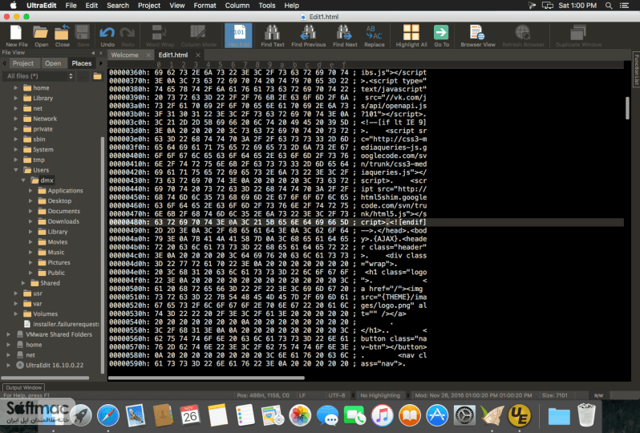Click the Highlight All icon
This screenshot has width=640, height=433.
tap(411, 36)
